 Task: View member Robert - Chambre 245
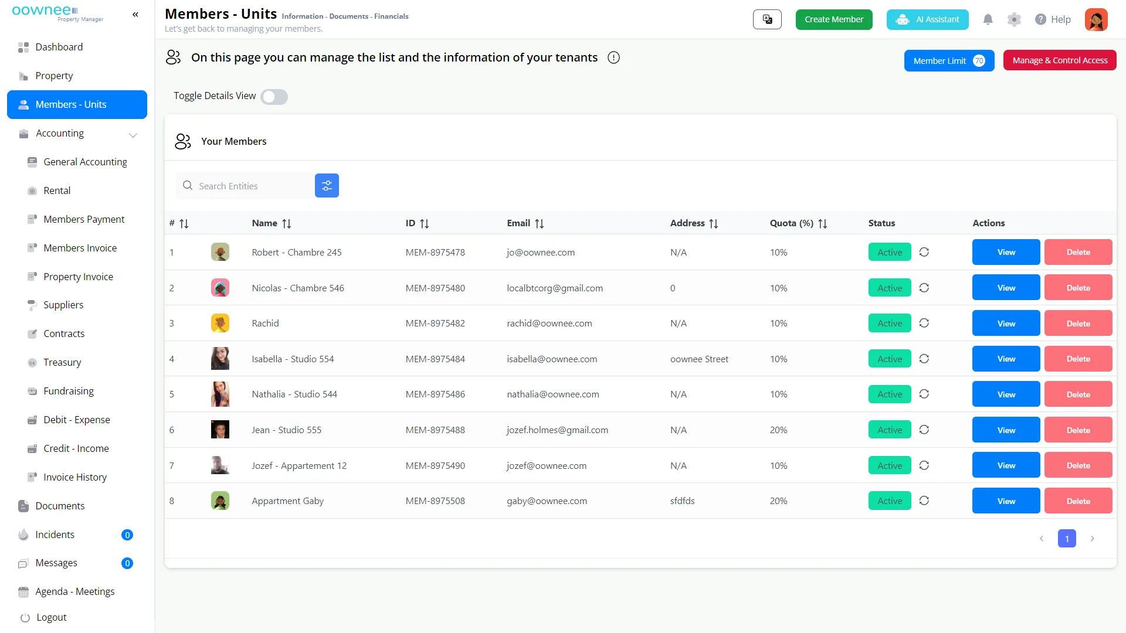click(x=1006, y=252)
